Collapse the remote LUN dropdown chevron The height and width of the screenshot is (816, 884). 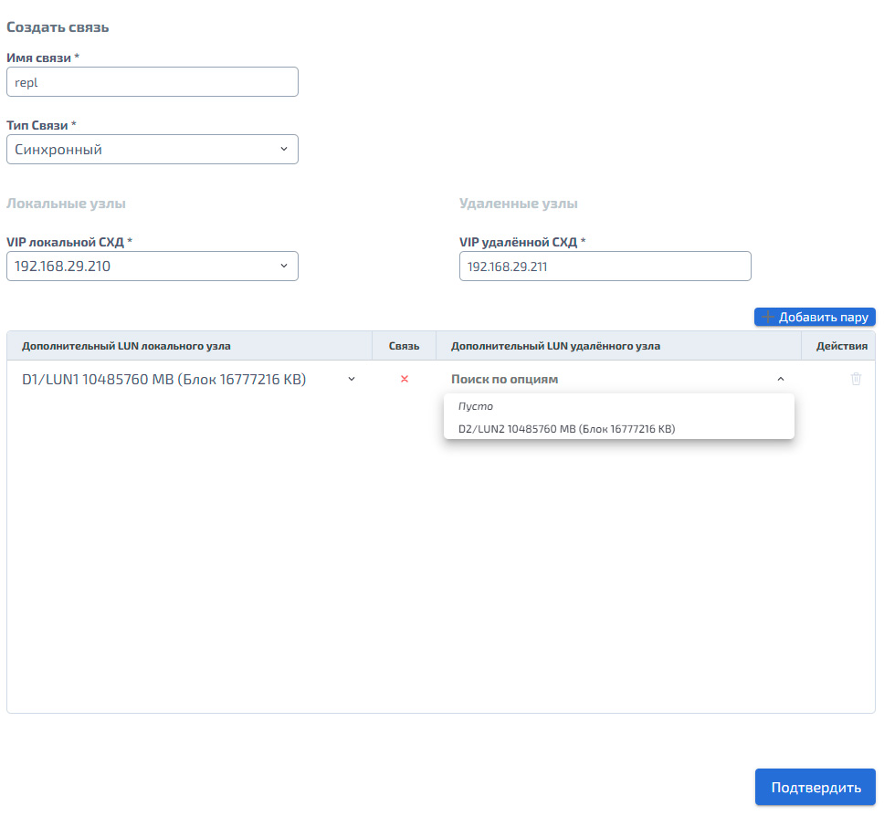coord(781,380)
